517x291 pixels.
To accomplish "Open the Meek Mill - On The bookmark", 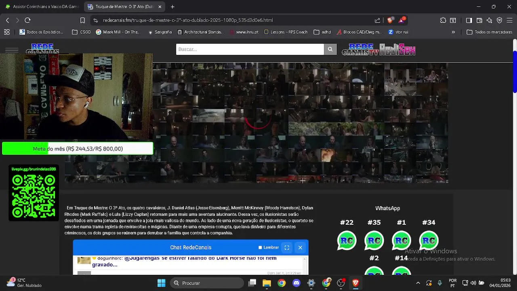I will pos(118,32).
